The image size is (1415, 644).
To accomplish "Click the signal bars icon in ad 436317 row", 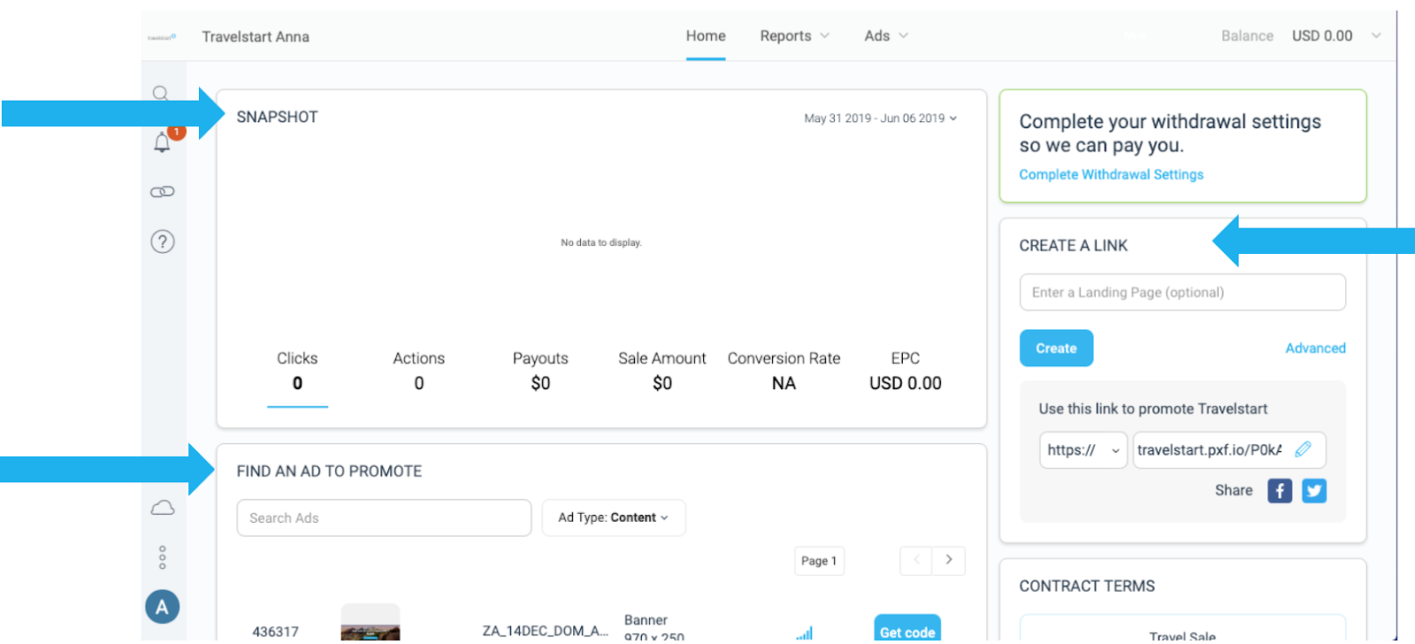I will coord(804,632).
